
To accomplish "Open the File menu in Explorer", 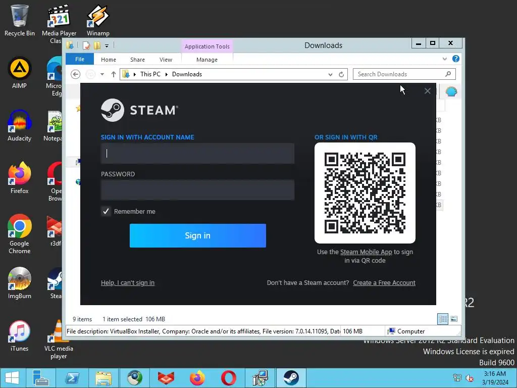I will click(x=80, y=59).
